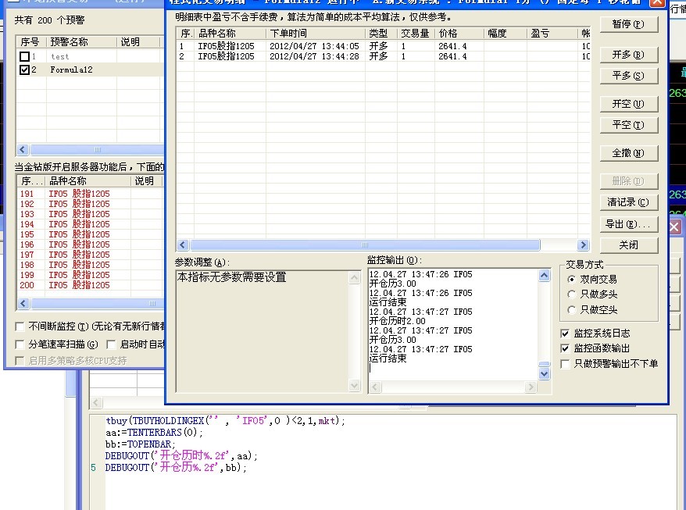The image size is (686, 510).
Task: Click the 全撤 cancel-all button
Action: pos(628,153)
